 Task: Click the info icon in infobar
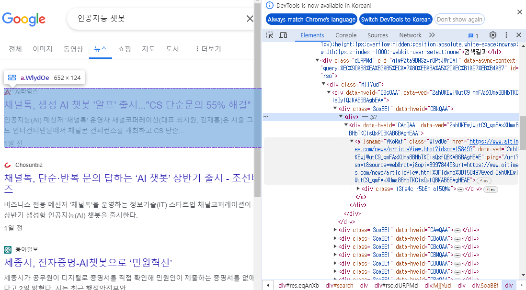(x=269, y=5)
